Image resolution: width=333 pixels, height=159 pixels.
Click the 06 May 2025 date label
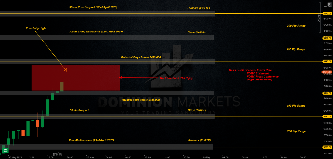pos(15,157)
